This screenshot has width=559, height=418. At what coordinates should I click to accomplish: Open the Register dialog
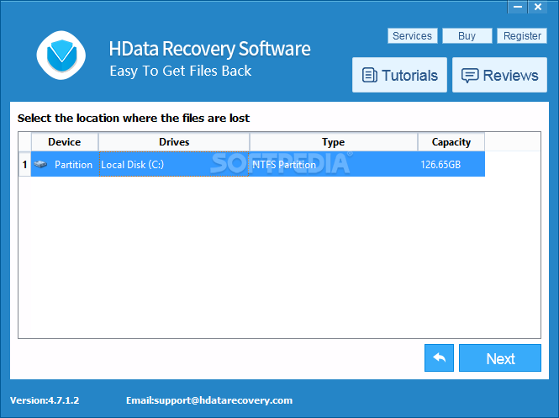pos(522,35)
